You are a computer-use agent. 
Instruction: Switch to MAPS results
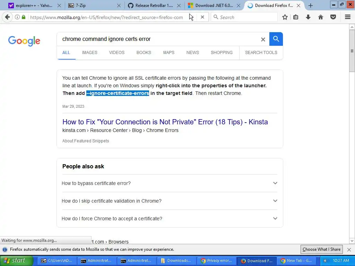click(169, 53)
